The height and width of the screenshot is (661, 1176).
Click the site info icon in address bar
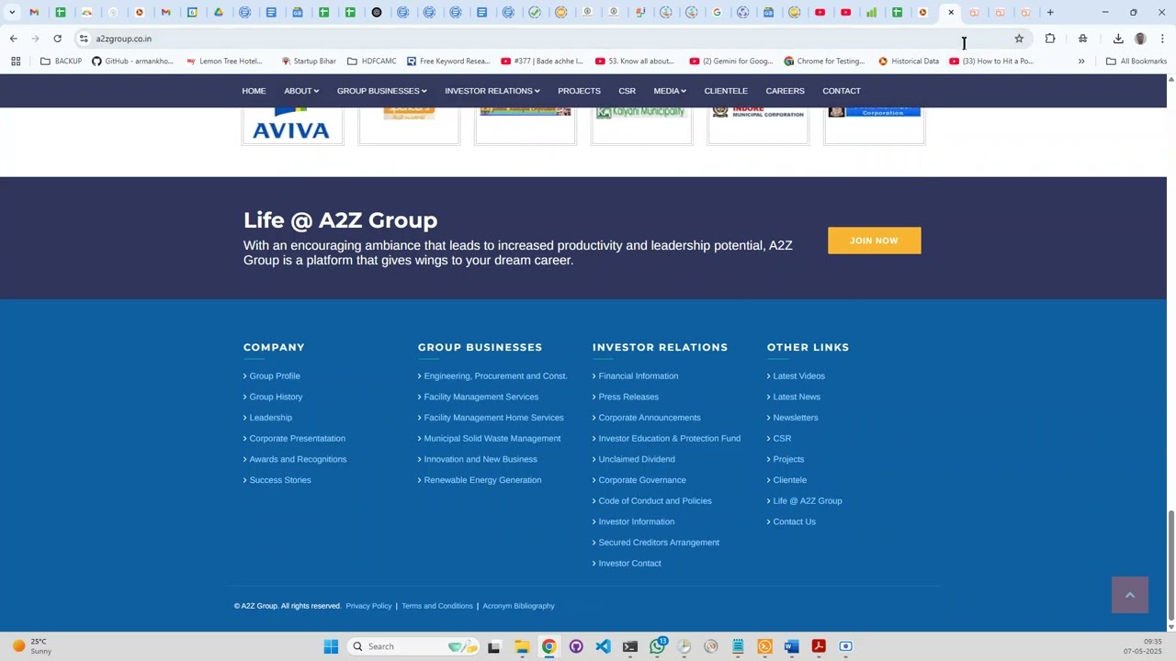pyautogui.click(x=84, y=39)
